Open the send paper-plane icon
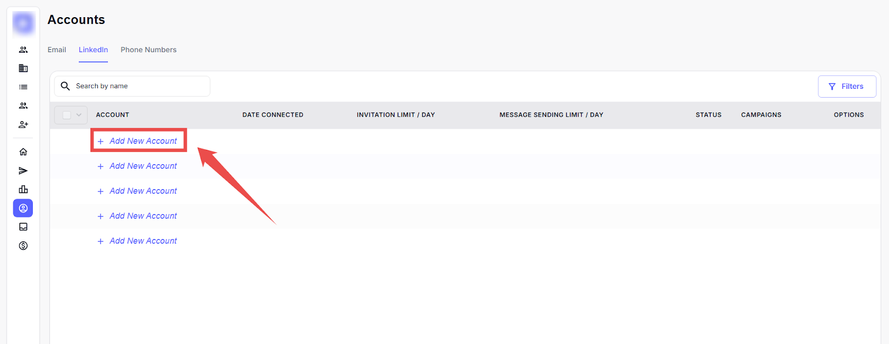 [x=23, y=171]
